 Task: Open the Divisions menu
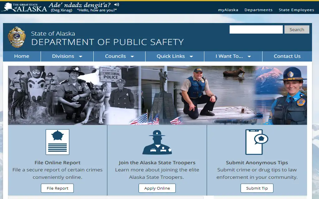[x=63, y=56]
